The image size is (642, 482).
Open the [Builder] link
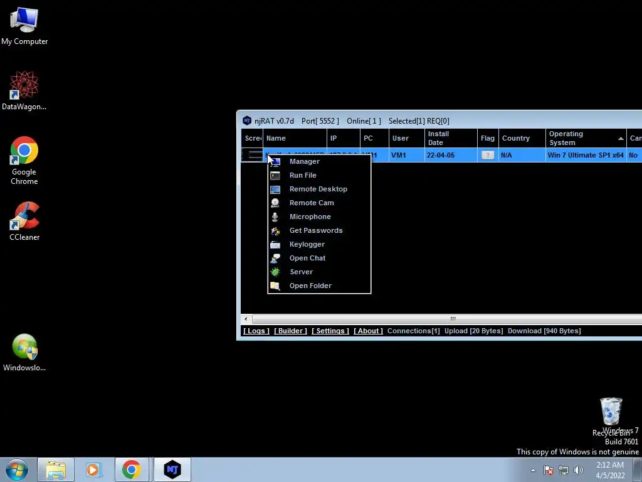point(290,331)
